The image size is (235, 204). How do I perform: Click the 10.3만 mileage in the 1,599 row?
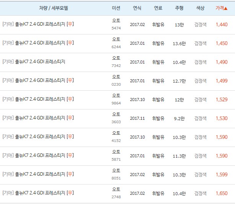[179, 175]
